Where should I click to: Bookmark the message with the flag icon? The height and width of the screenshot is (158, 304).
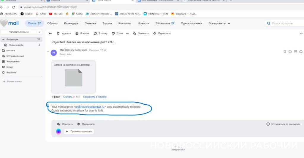[285, 52]
